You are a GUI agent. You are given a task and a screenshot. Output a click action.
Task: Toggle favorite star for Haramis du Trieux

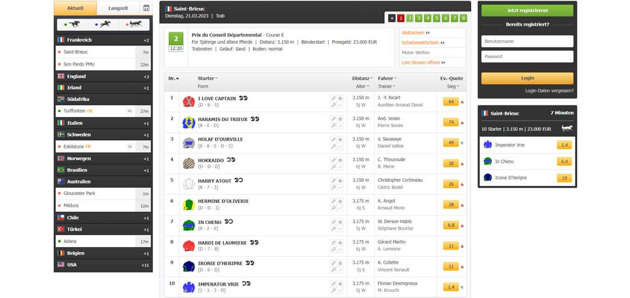pos(340,119)
